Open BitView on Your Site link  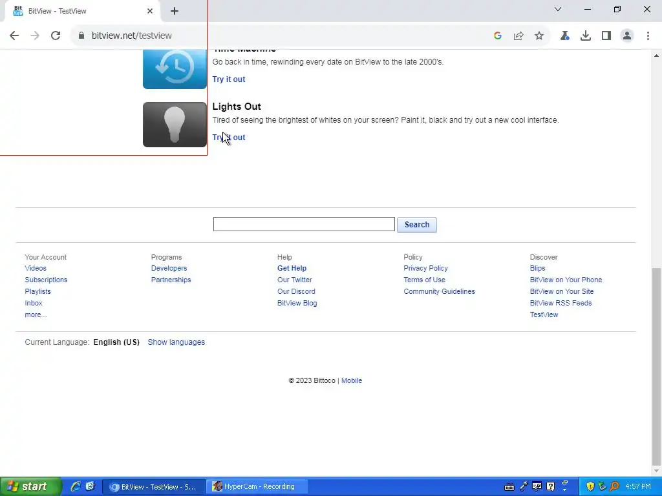tap(562, 291)
